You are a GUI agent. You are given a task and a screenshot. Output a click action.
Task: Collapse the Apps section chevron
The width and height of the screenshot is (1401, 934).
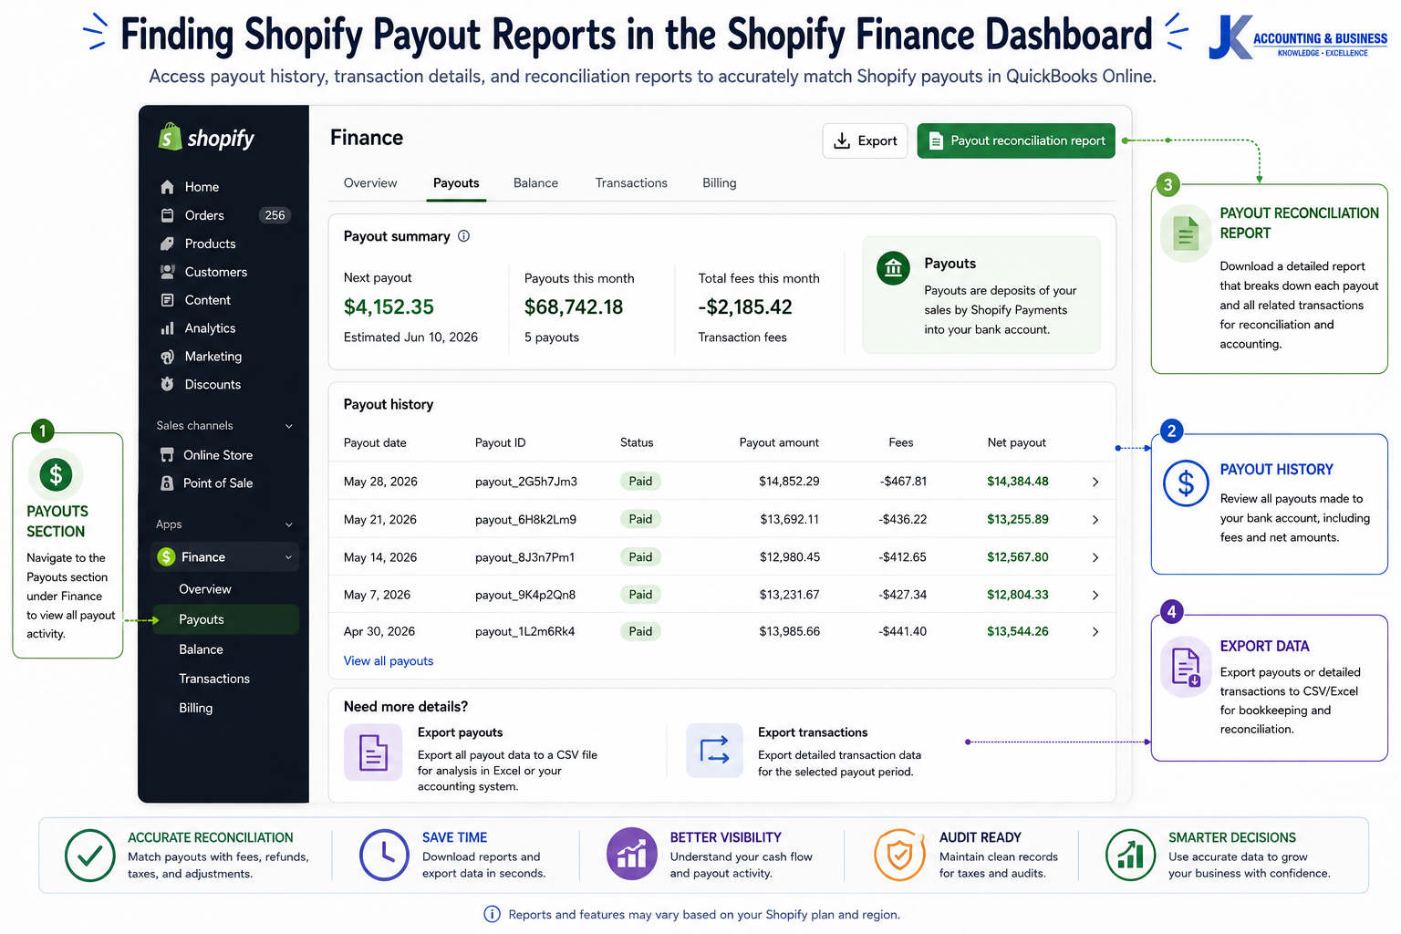coord(289,524)
